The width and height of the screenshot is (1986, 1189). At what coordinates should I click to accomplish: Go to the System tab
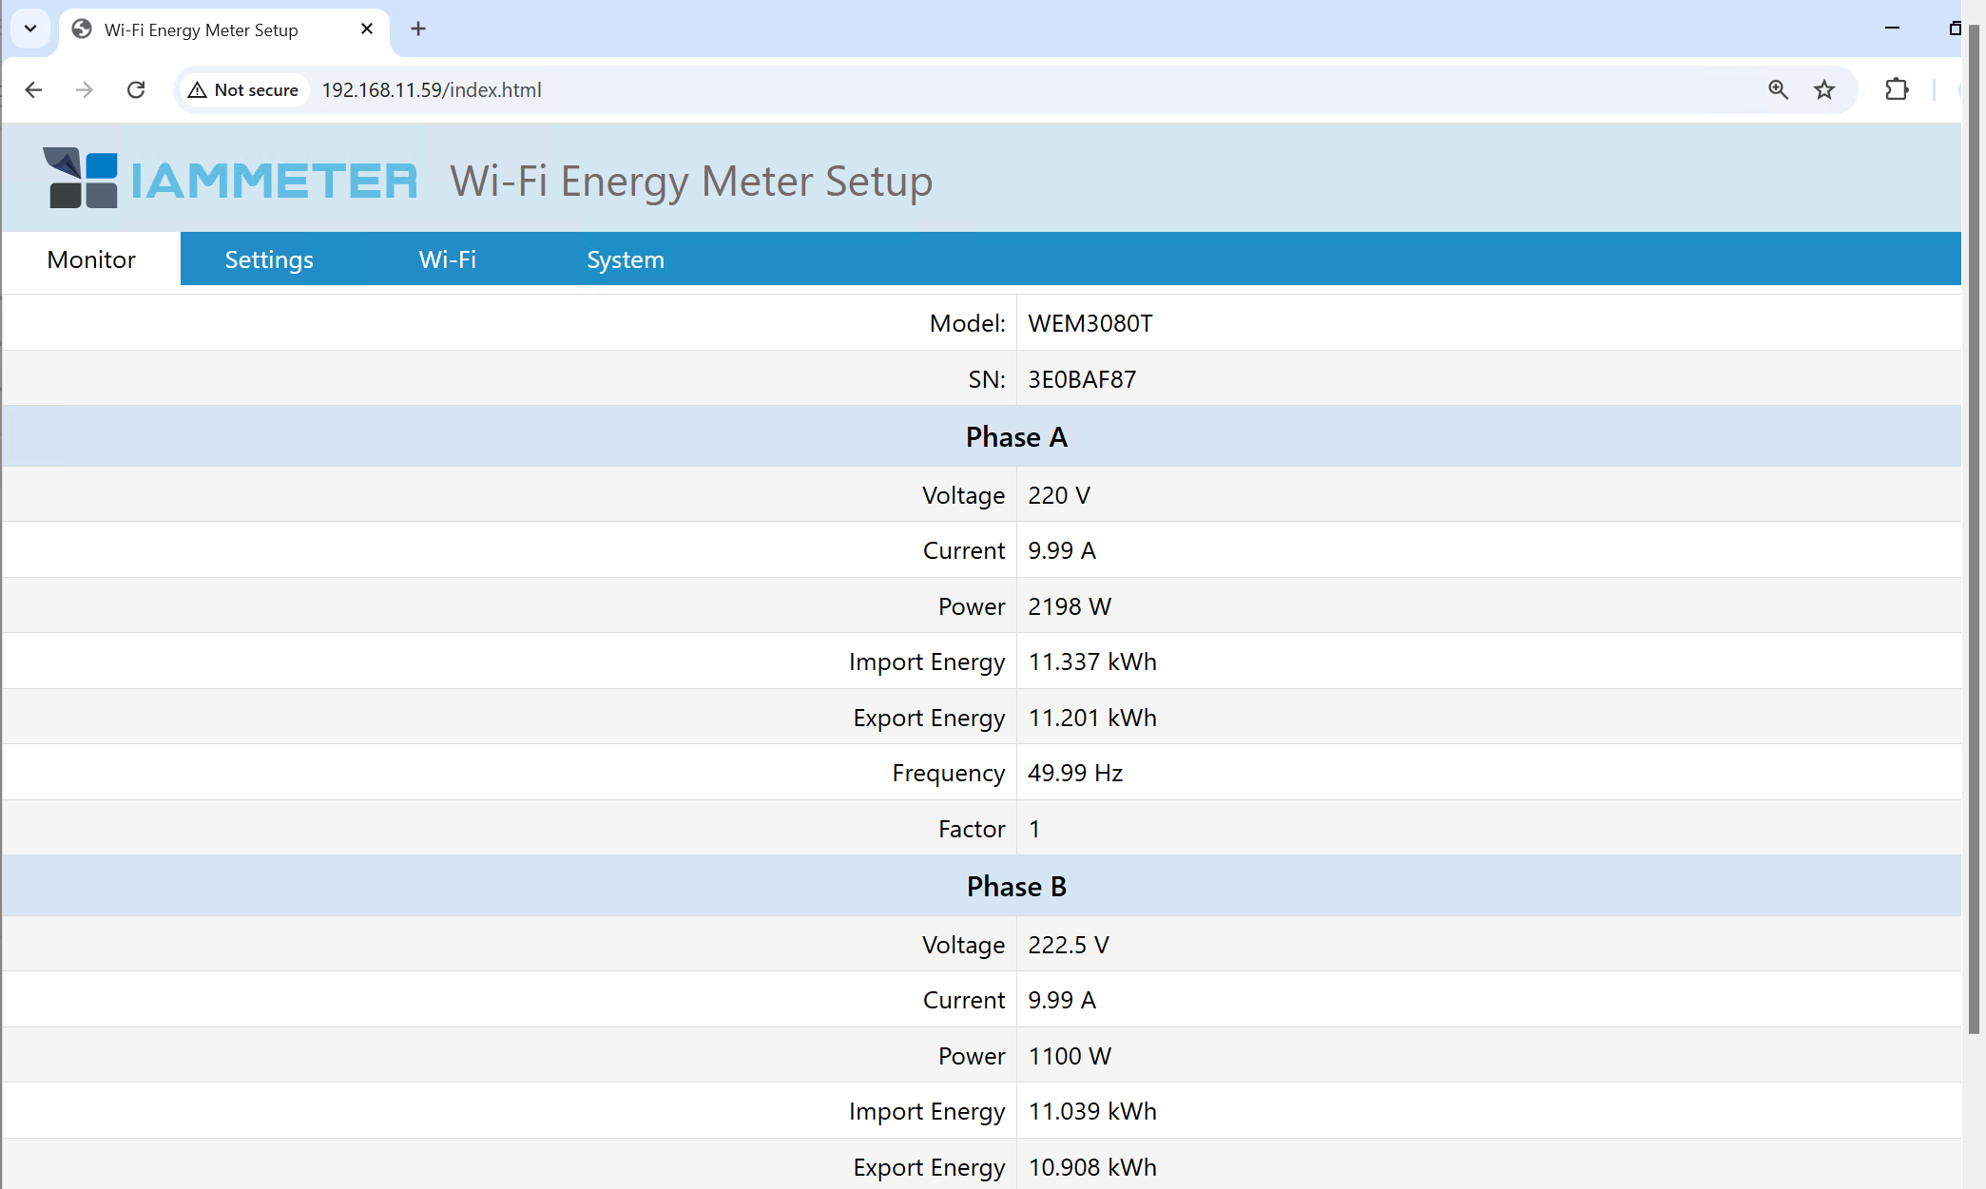pyautogui.click(x=626, y=259)
